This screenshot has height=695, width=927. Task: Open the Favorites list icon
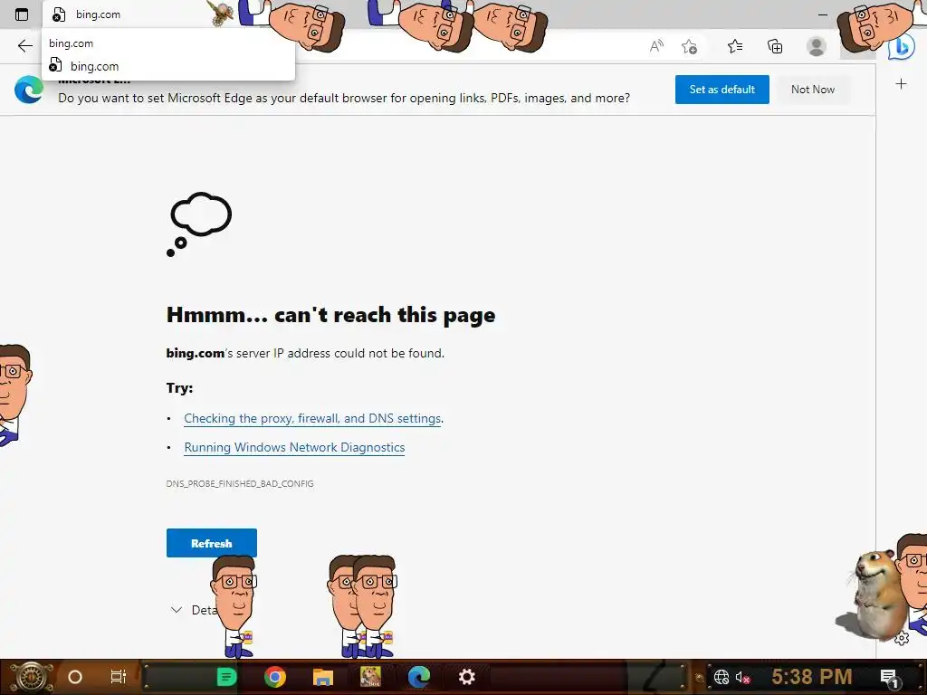tap(735, 46)
